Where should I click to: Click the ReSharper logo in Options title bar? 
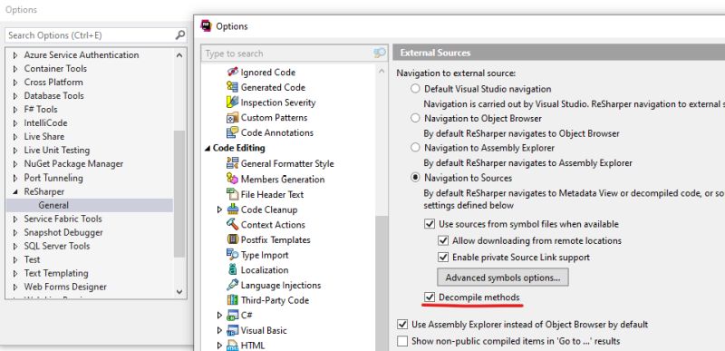point(207,26)
